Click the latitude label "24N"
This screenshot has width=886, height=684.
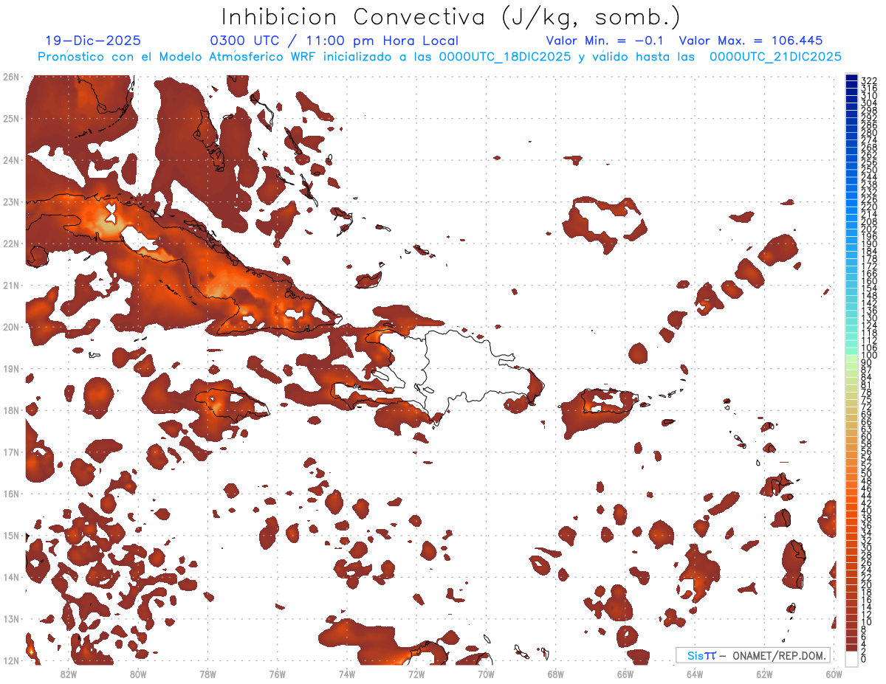click(x=10, y=160)
